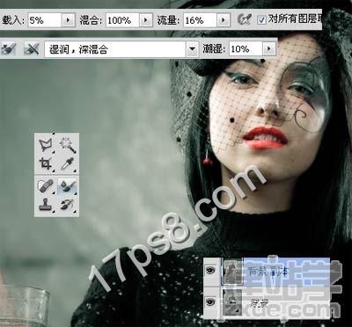Select the Polygonal Lasso tool
Viewport: 352px width, 327px height.
(x=45, y=145)
